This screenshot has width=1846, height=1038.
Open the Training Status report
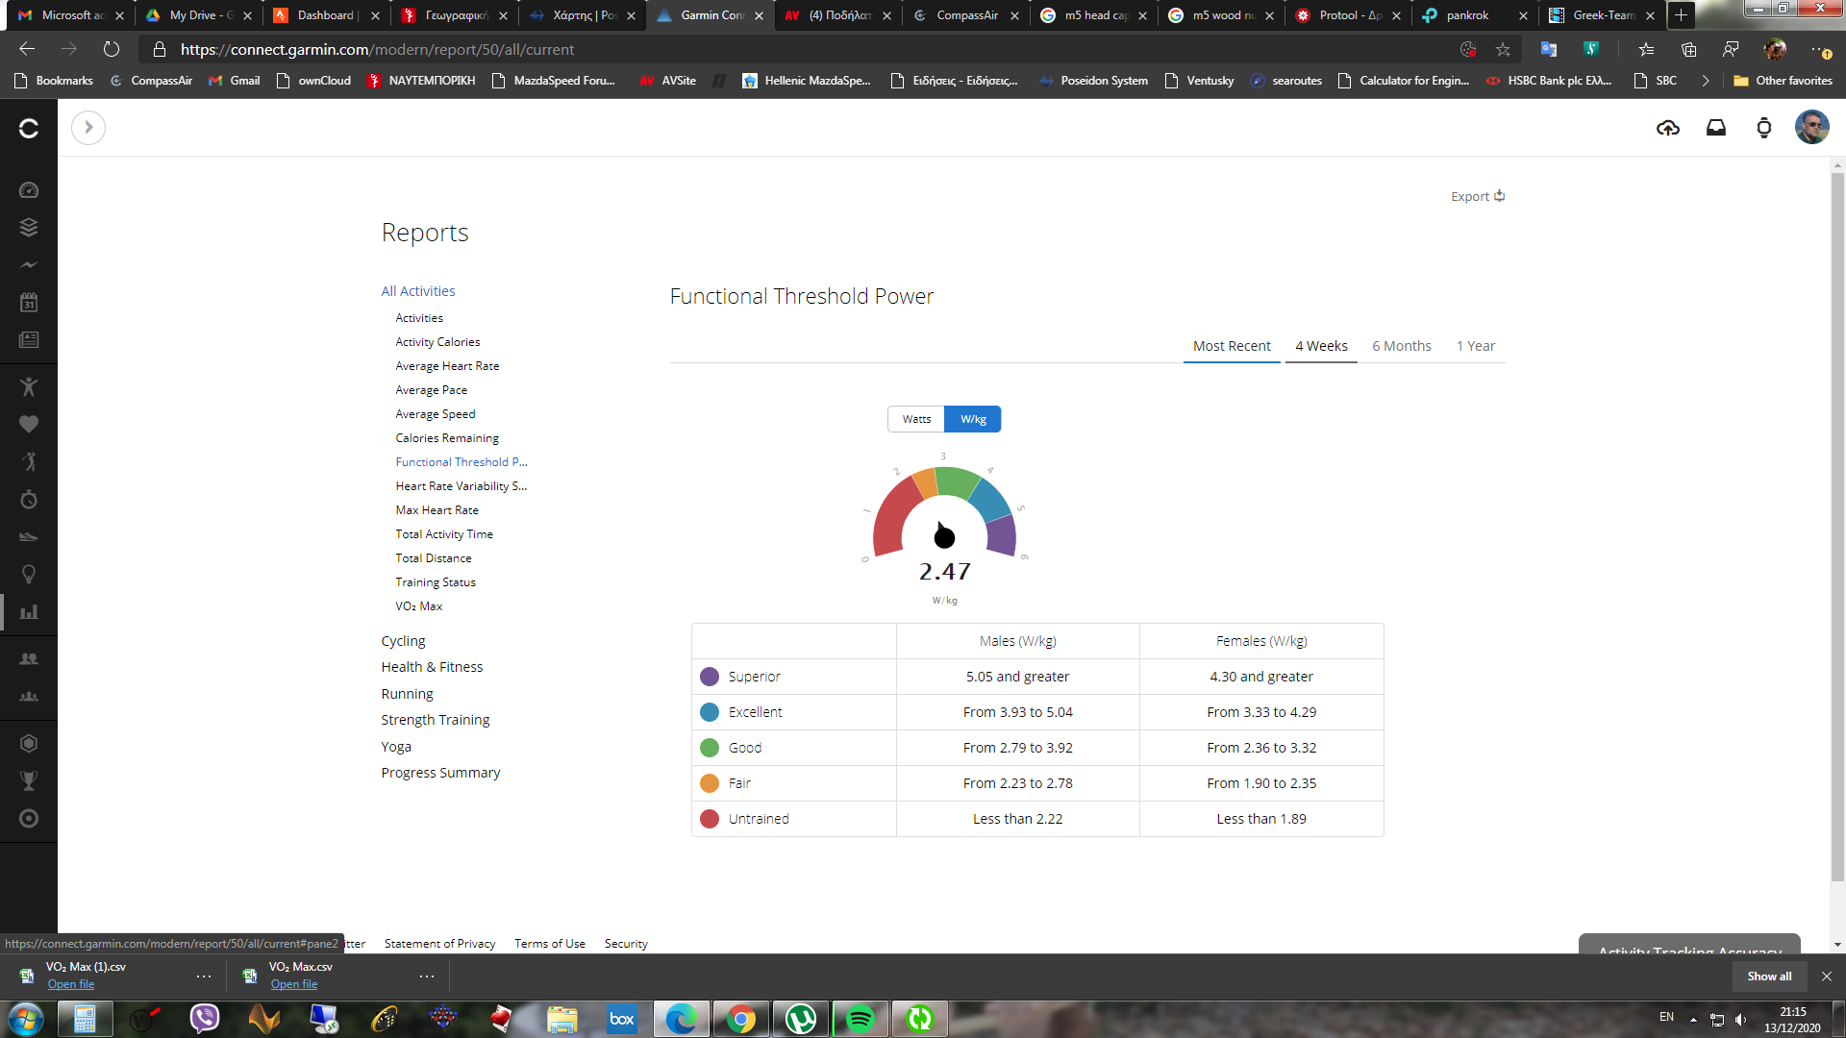436,582
